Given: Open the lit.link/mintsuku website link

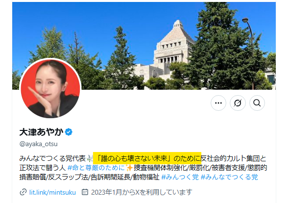Looking at the screenshot, I should 52,192.
